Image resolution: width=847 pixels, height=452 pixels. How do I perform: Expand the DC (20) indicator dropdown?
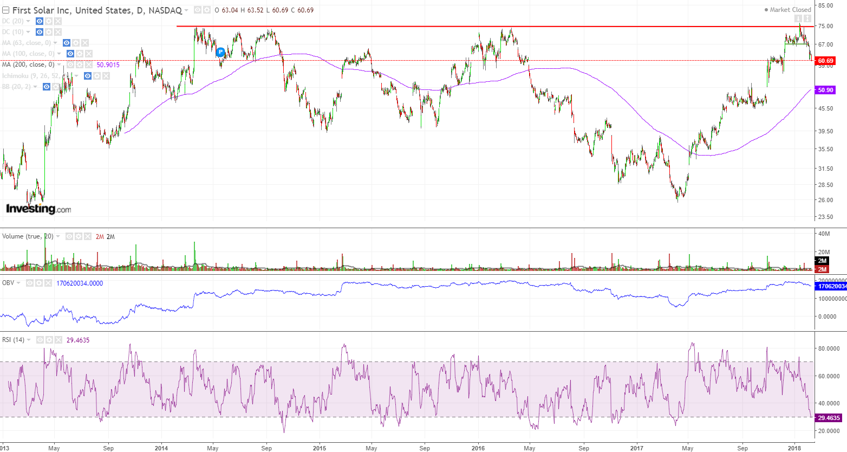click(x=28, y=21)
